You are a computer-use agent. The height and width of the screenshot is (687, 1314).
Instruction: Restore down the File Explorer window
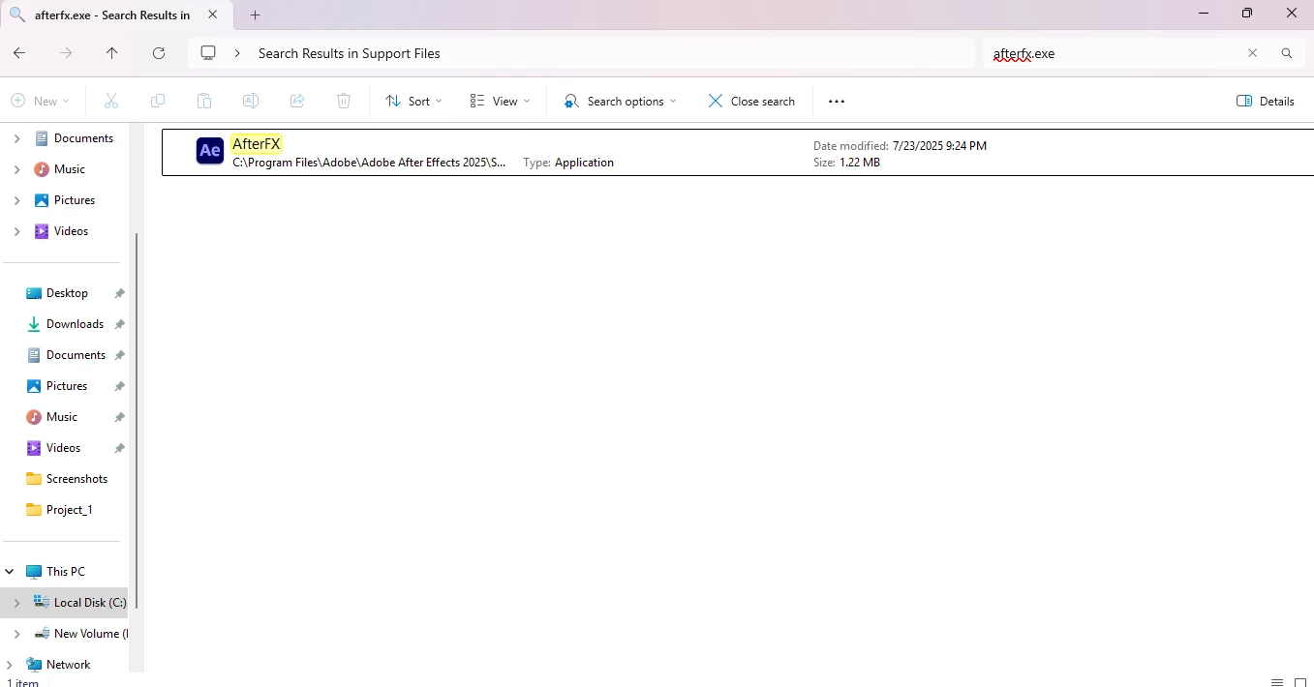pos(1247,14)
